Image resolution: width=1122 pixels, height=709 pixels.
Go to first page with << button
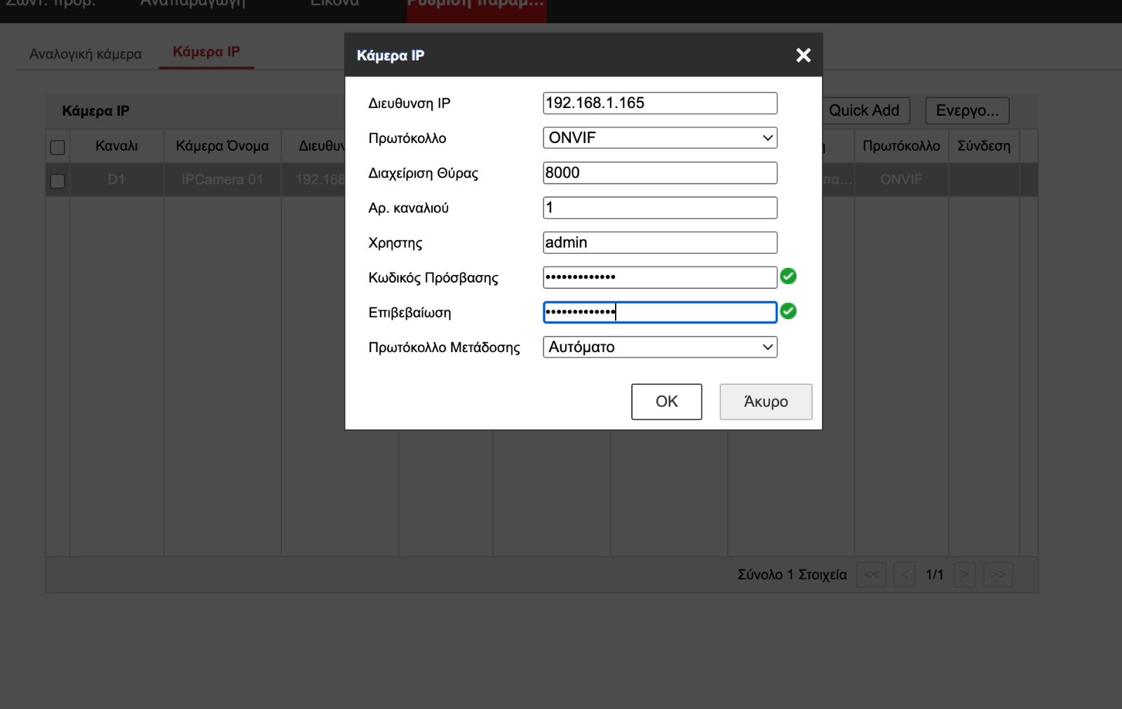[x=872, y=575]
